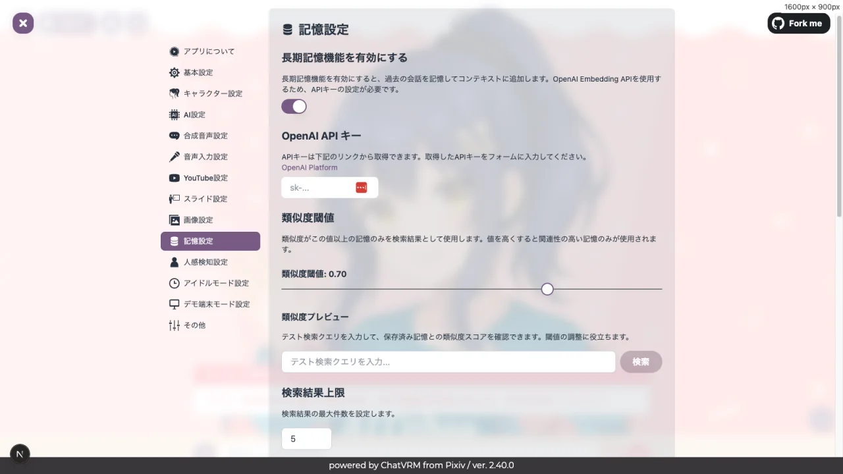The width and height of the screenshot is (843, 474).
Task: Select the 記憶設定 database icon in sidebar
Action: [x=173, y=241]
